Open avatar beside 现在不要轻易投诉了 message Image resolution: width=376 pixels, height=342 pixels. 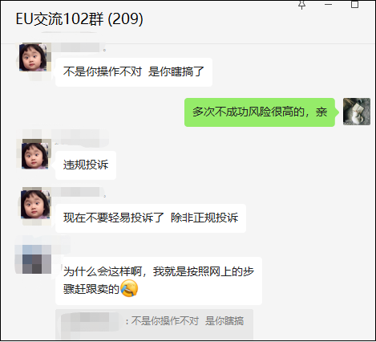(x=36, y=204)
